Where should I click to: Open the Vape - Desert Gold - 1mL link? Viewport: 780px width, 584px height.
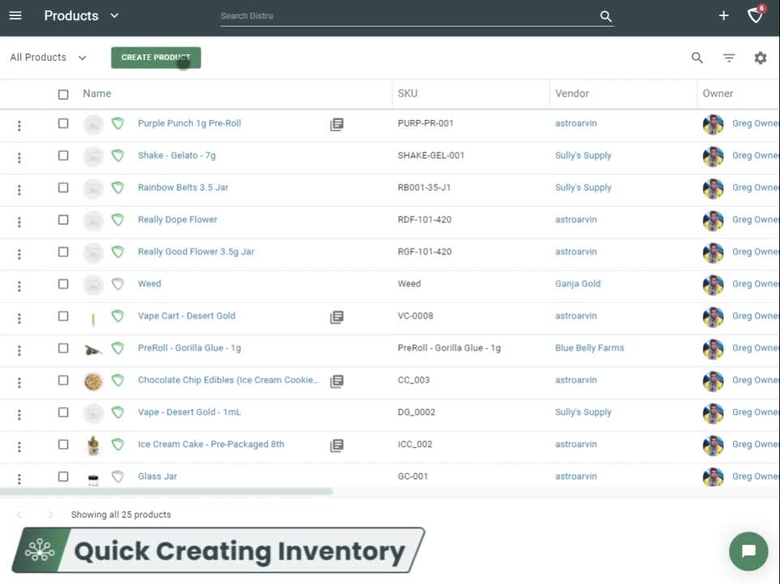pyautogui.click(x=189, y=412)
